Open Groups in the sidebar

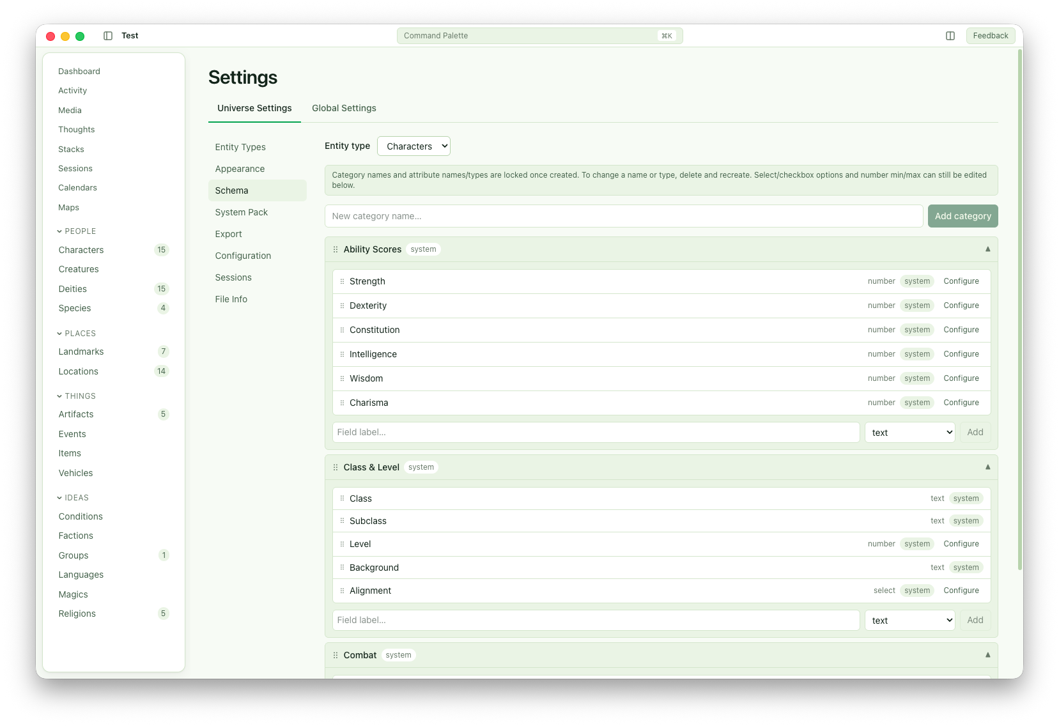(114, 555)
